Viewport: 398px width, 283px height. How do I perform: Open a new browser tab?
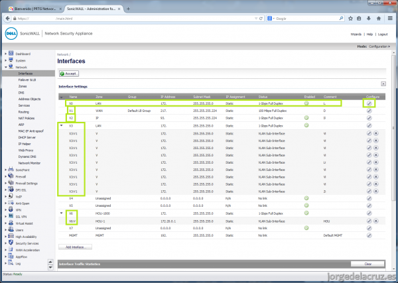[x=128, y=9]
